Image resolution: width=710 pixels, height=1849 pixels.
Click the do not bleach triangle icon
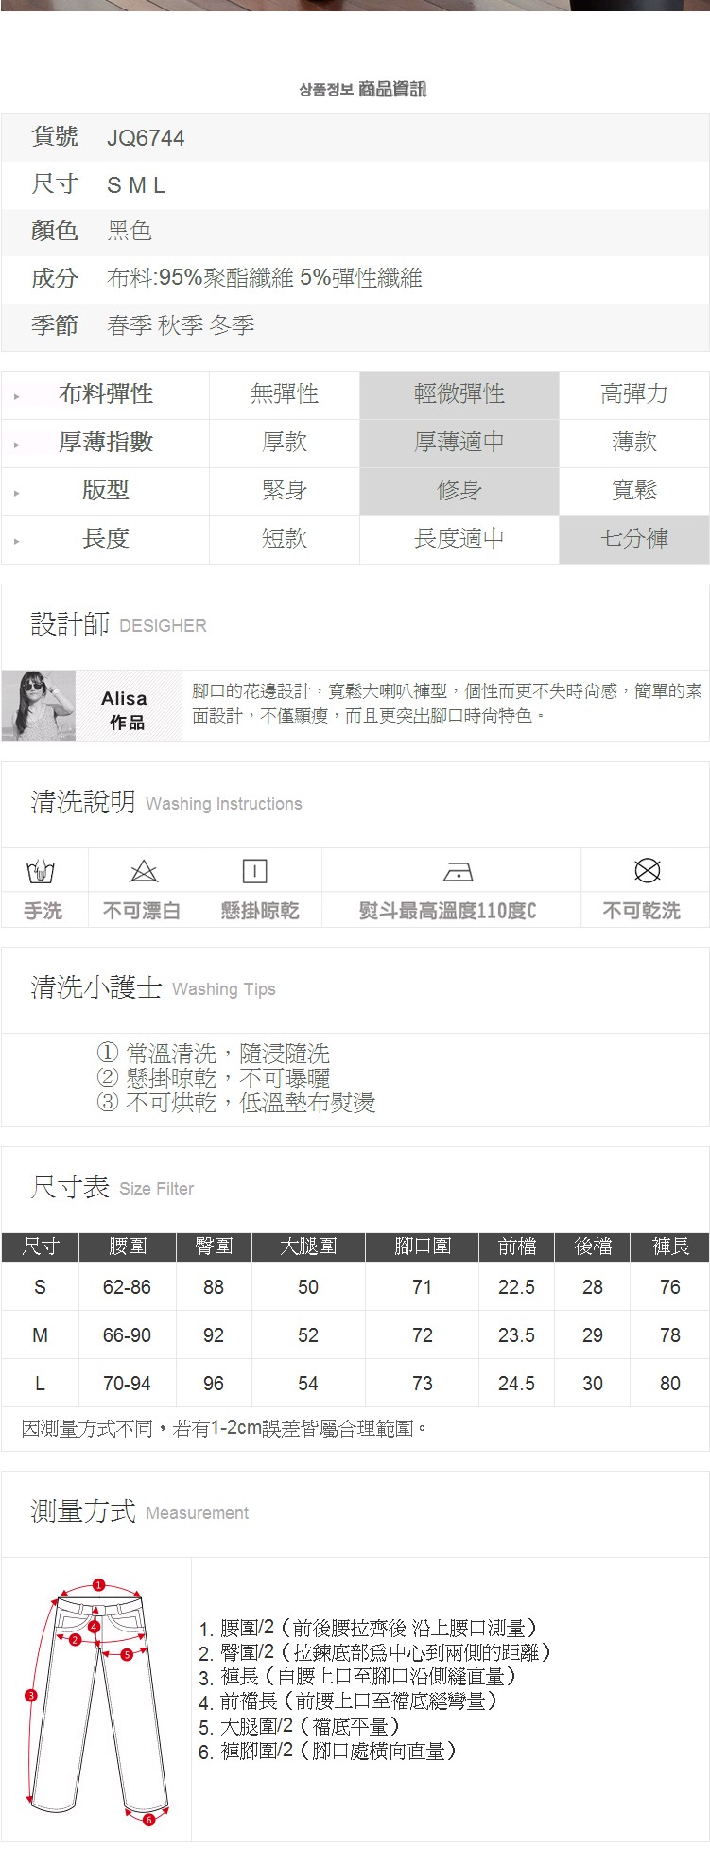[x=143, y=871]
